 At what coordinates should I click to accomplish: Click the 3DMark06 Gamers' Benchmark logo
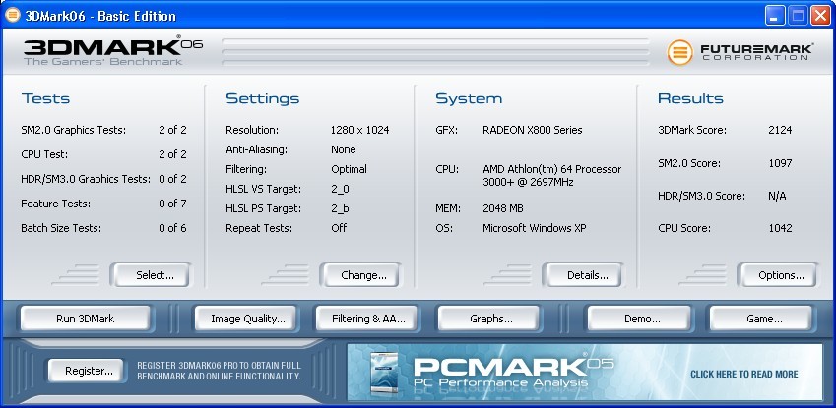113,50
